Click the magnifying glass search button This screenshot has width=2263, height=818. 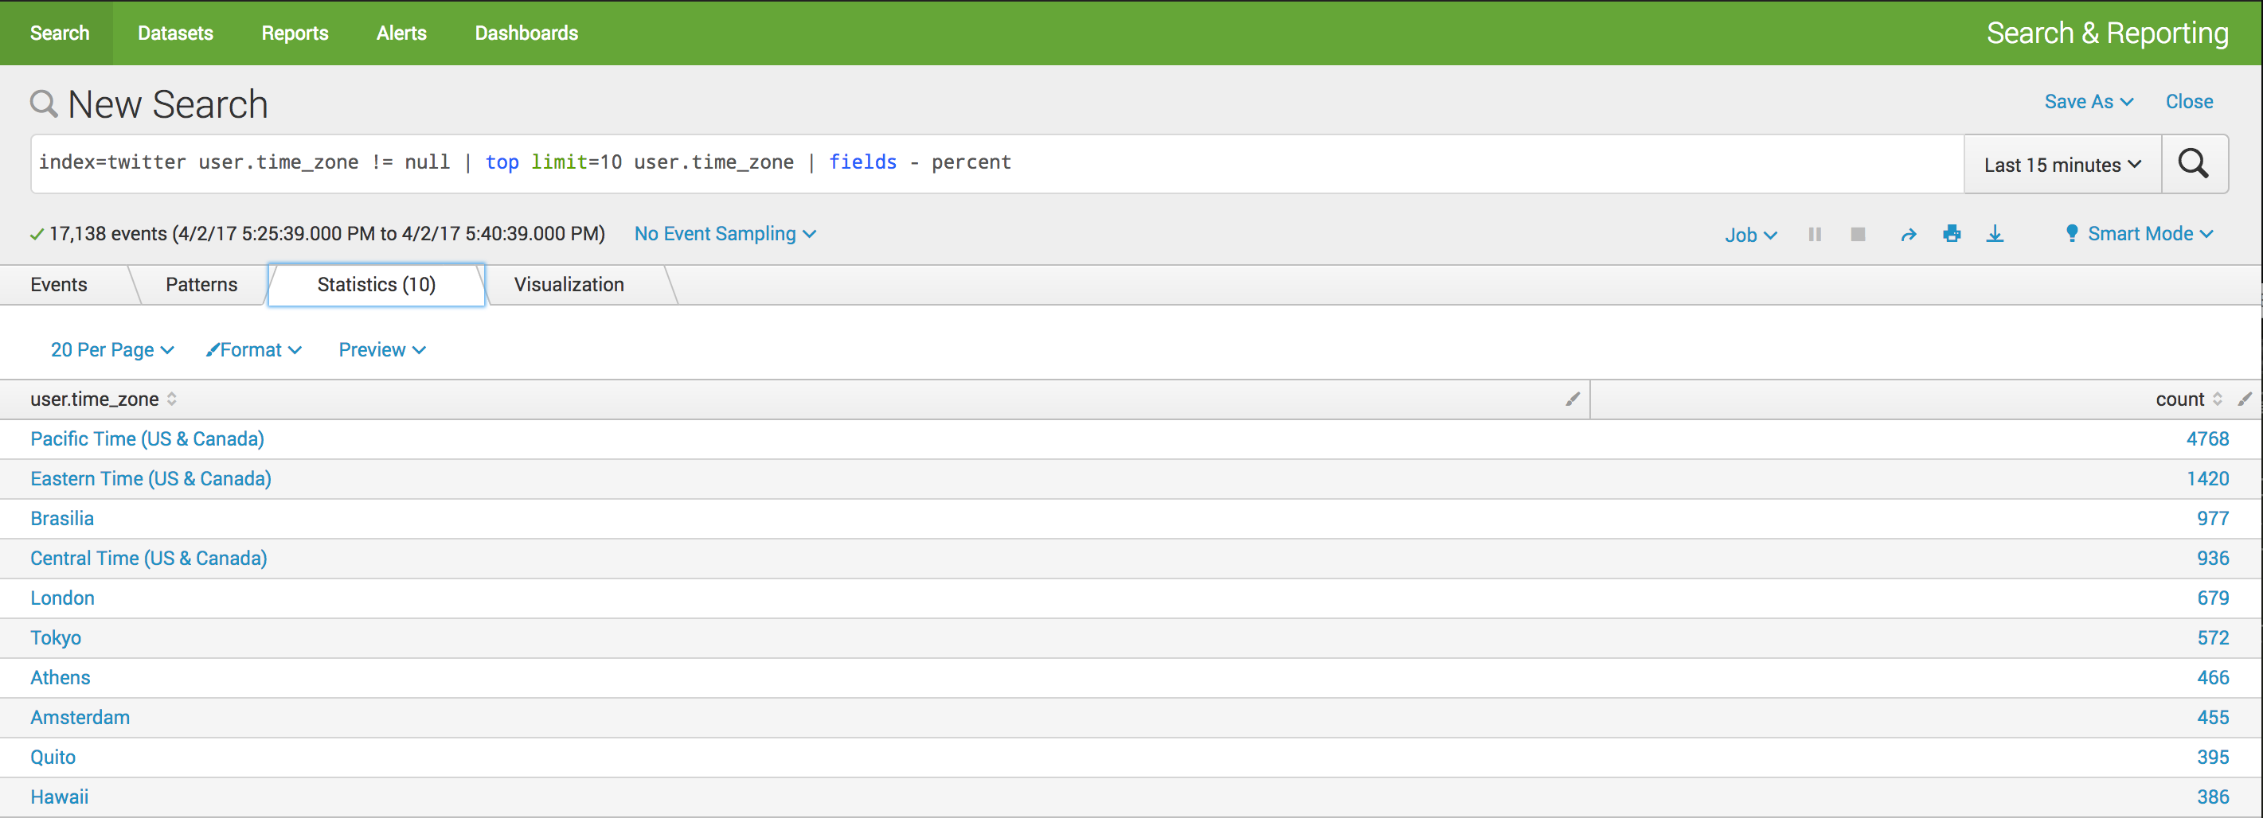click(2194, 163)
